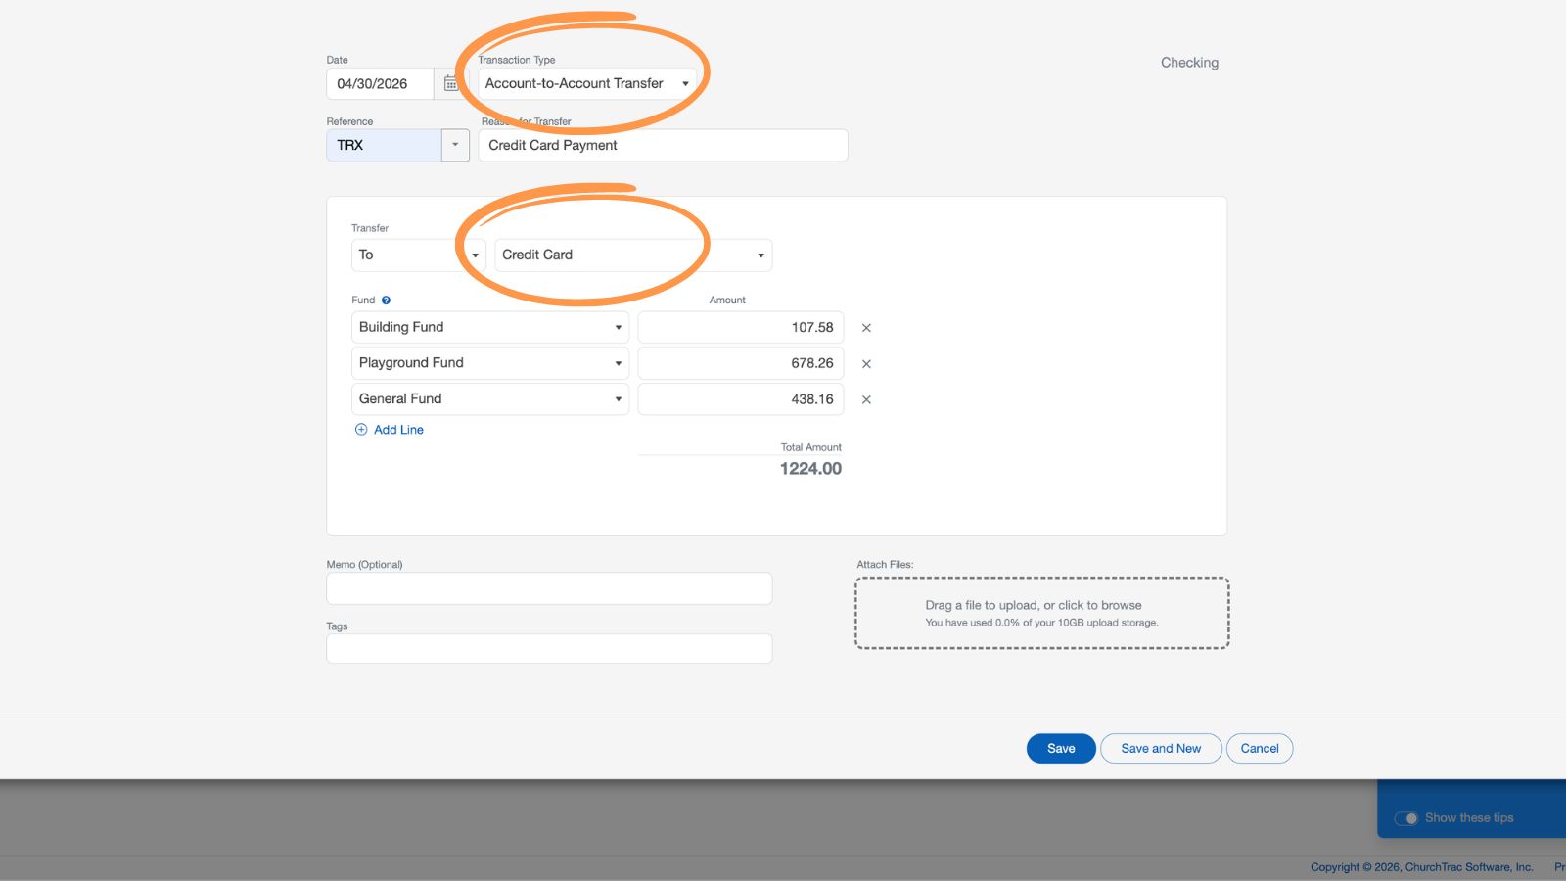The height and width of the screenshot is (881, 1566).
Task: Toggle the Show these tips switch
Action: (1405, 818)
